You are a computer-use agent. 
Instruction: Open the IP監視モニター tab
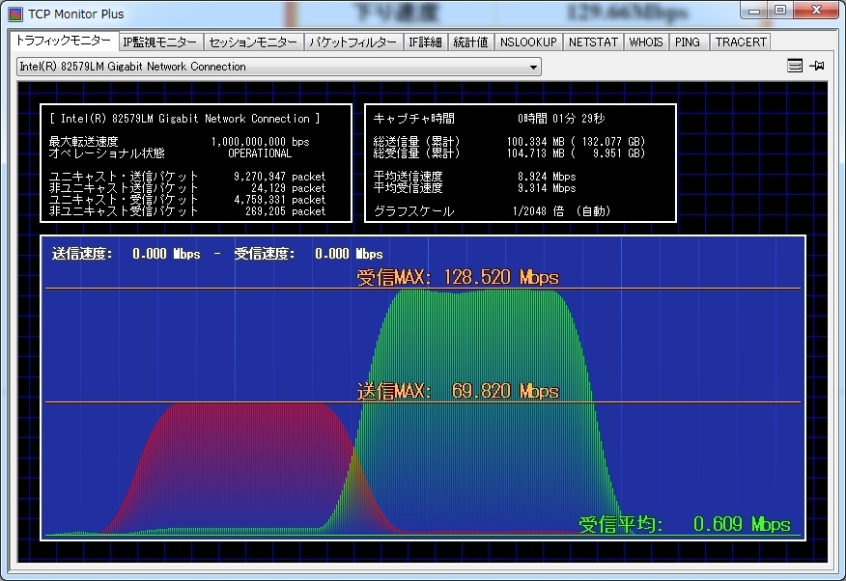coord(160,42)
